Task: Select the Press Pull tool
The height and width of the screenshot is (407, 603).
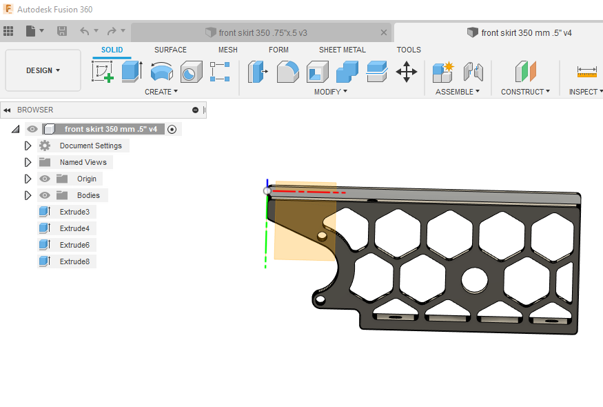Action: coord(258,72)
